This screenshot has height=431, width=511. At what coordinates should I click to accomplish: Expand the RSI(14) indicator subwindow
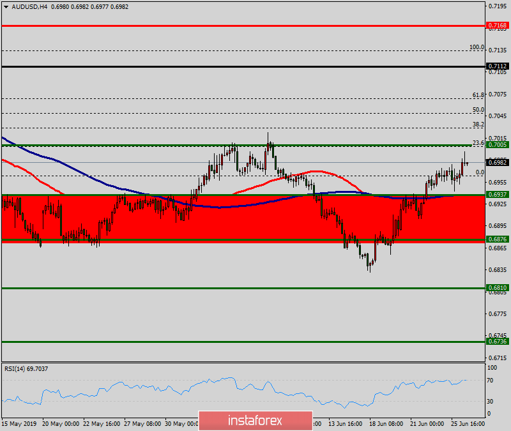(26, 368)
